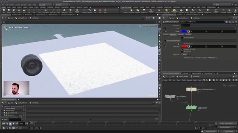The width and height of the screenshot is (238, 133).
Task: Click the play forward button
Action: pyautogui.click(x=13, y=124)
